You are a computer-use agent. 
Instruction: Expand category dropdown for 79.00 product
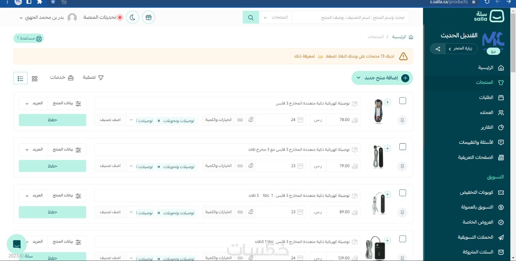[131, 166]
